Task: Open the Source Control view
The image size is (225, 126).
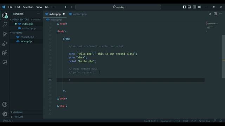Action: 5,34
